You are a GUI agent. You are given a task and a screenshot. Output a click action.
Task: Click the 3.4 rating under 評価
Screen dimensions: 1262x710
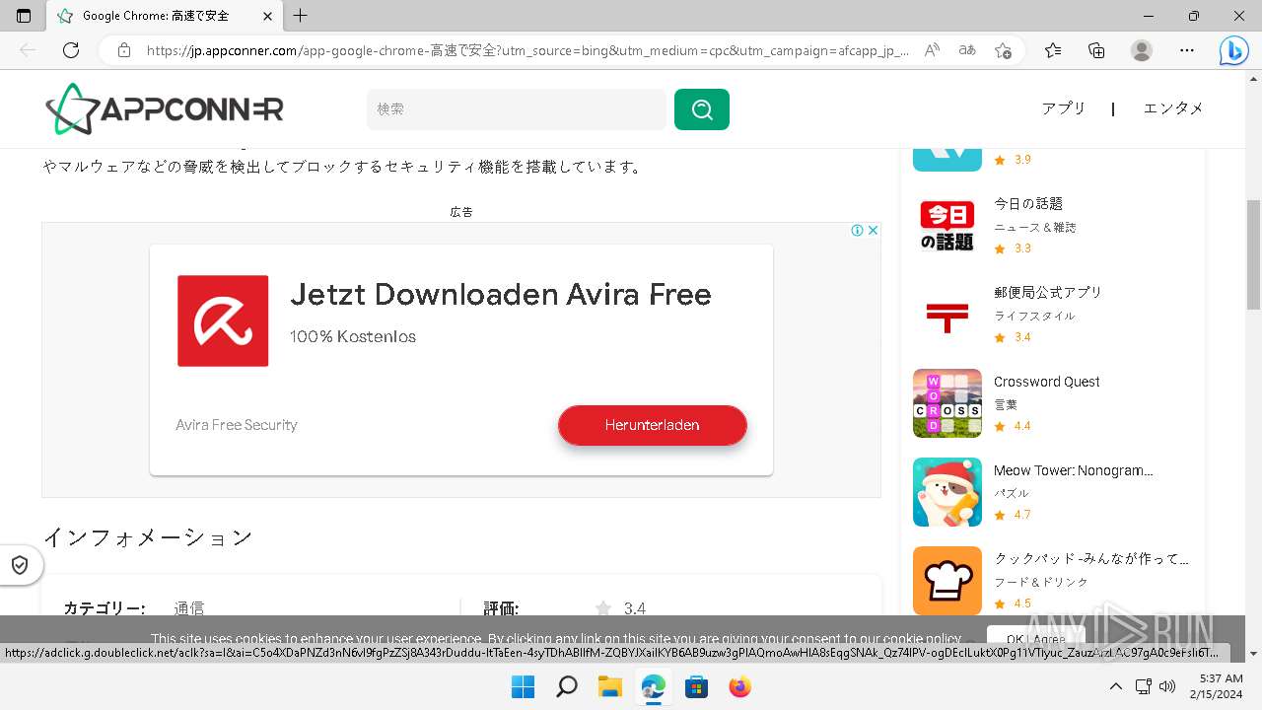635,608
